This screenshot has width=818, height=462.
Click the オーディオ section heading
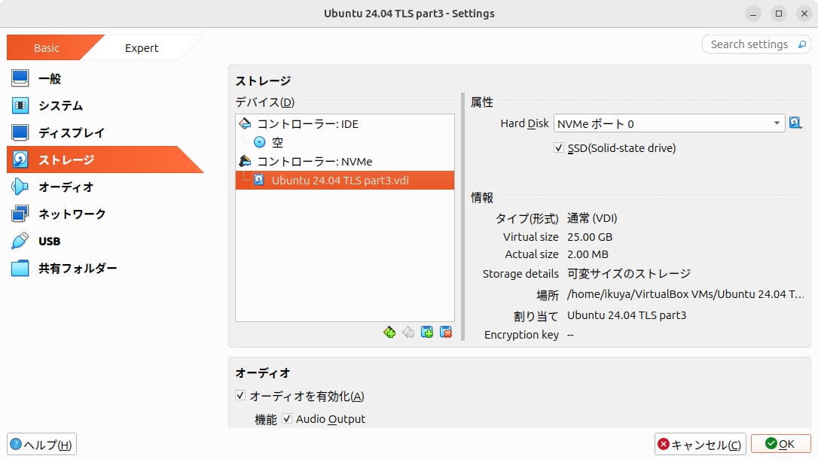tap(263, 373)
